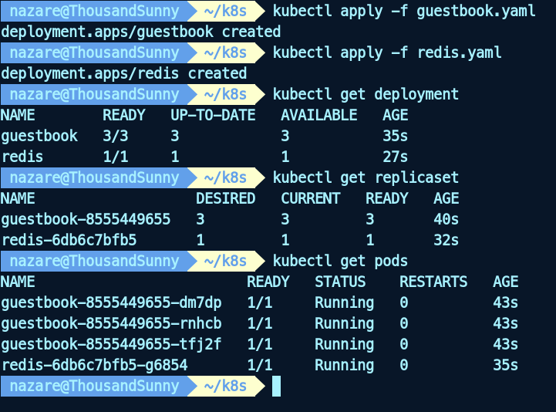Image resolution: width=556 pixels, height=412 pixels.
Task: Click the RESTARTS column header
Action: 433,282
